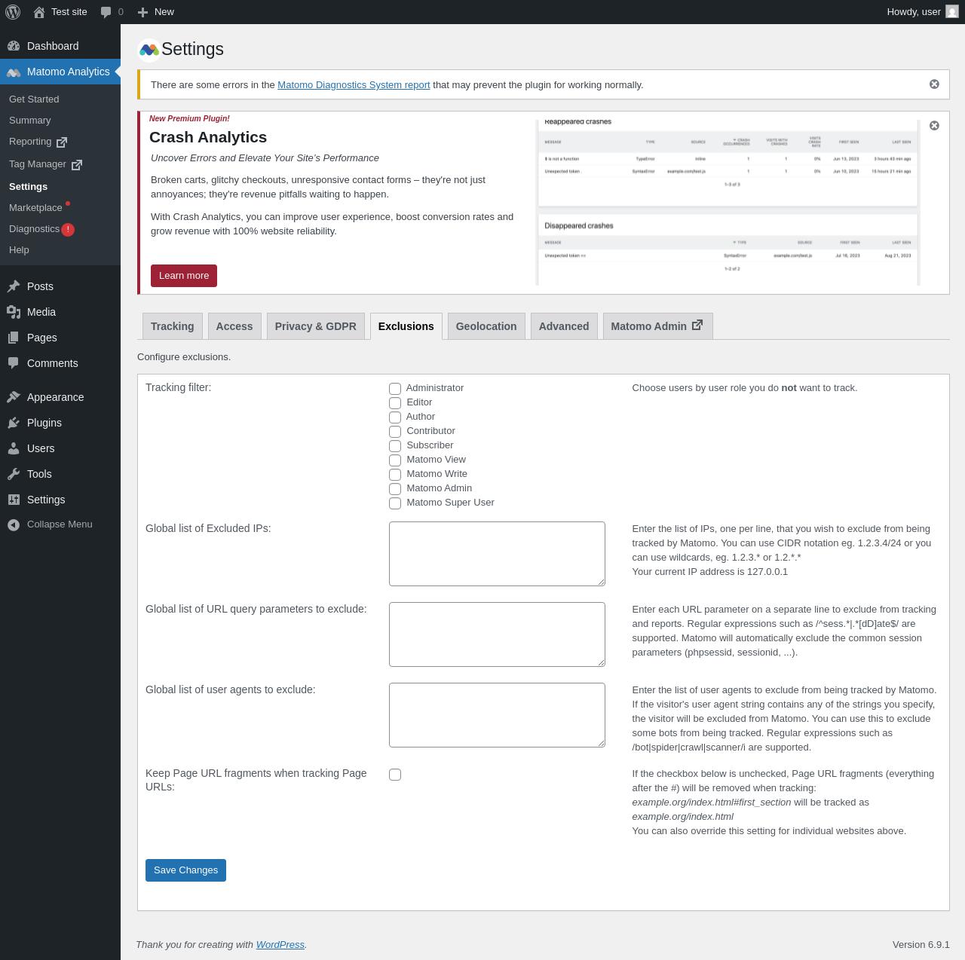Click the Matomo Analytics sidebar logo
This screenshot has height=960, width=965.
pos(14,72)
